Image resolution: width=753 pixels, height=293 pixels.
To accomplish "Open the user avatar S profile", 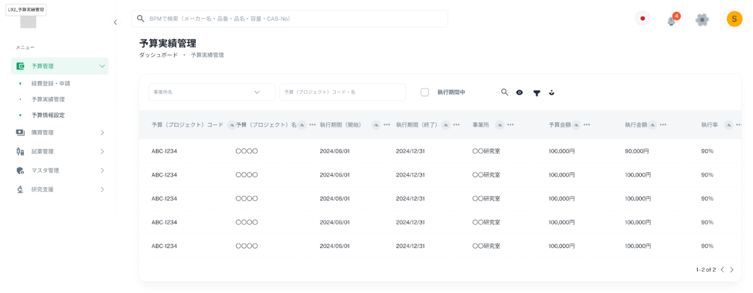I will tap(734, 19).
